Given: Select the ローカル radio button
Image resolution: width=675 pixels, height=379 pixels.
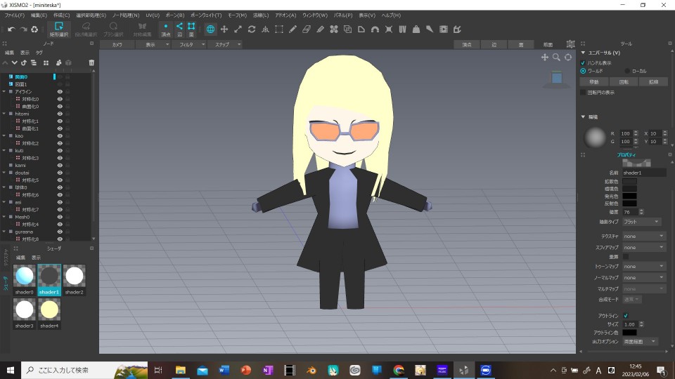Looking at the screenshot, I should coord(627,71).
